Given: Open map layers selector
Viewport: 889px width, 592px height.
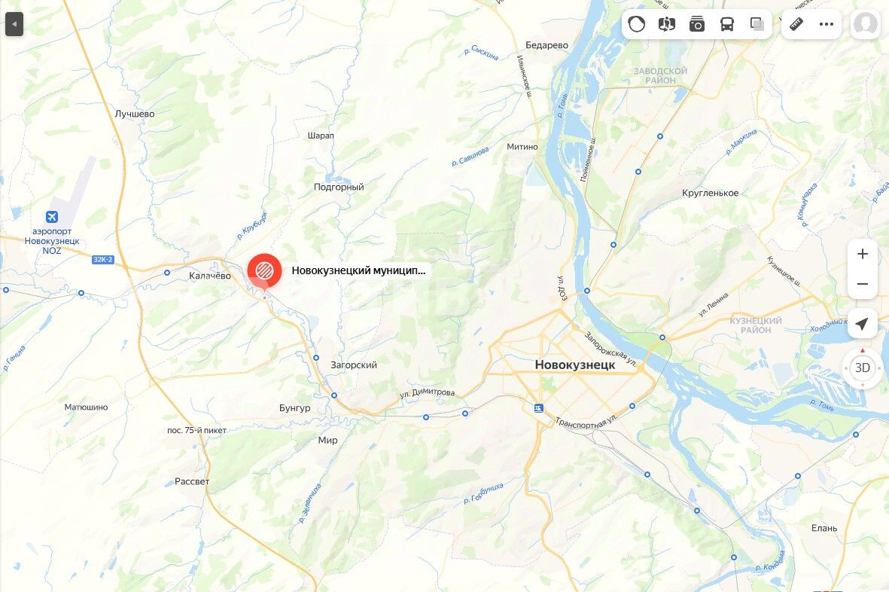Looking at the screenshot, I should pyautogui.click(x=757, y=24).
